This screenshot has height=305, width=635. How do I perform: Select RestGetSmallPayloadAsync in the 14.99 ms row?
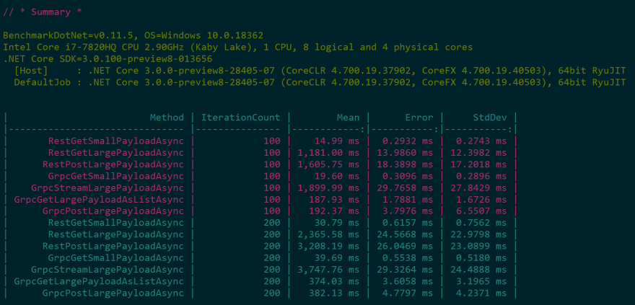[116, 141]
